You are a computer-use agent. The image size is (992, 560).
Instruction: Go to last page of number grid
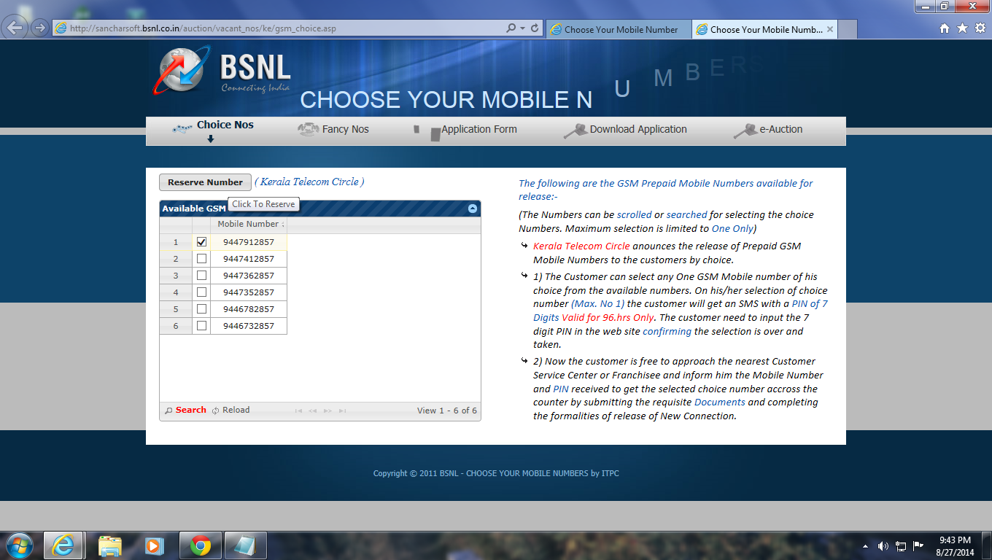[342, 411]
